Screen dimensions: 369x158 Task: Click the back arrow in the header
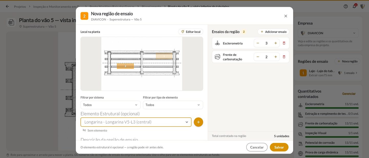(7, 6)
